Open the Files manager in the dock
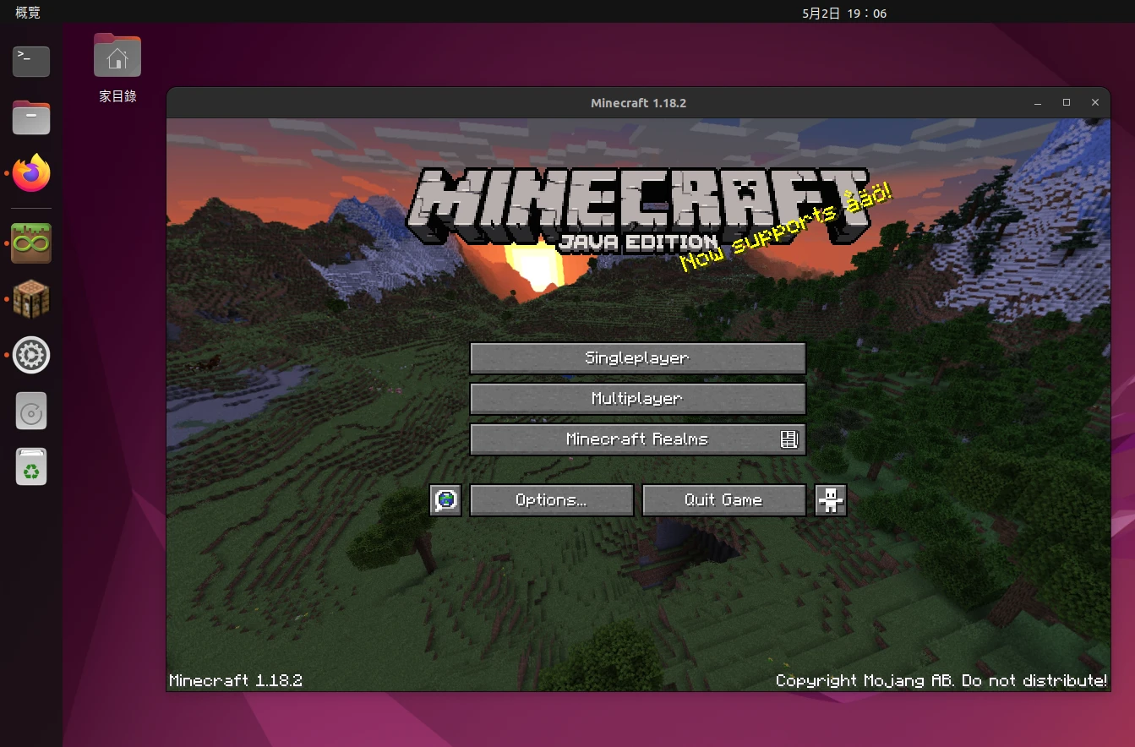The height and width of the screenshot is (747, 1135). click(x=31, y=117)
